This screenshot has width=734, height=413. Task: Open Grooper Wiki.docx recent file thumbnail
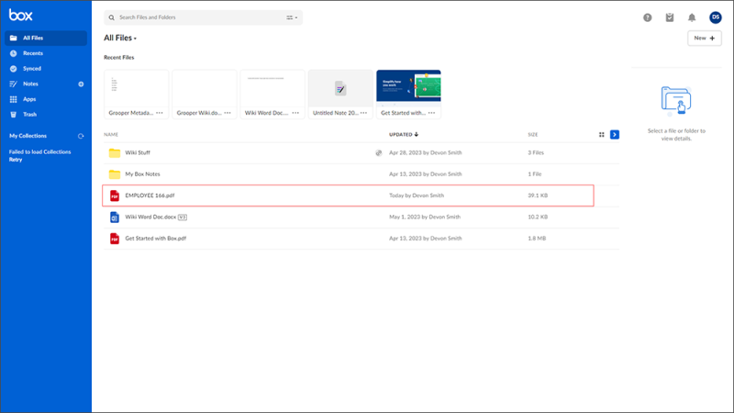pos(205,89)
